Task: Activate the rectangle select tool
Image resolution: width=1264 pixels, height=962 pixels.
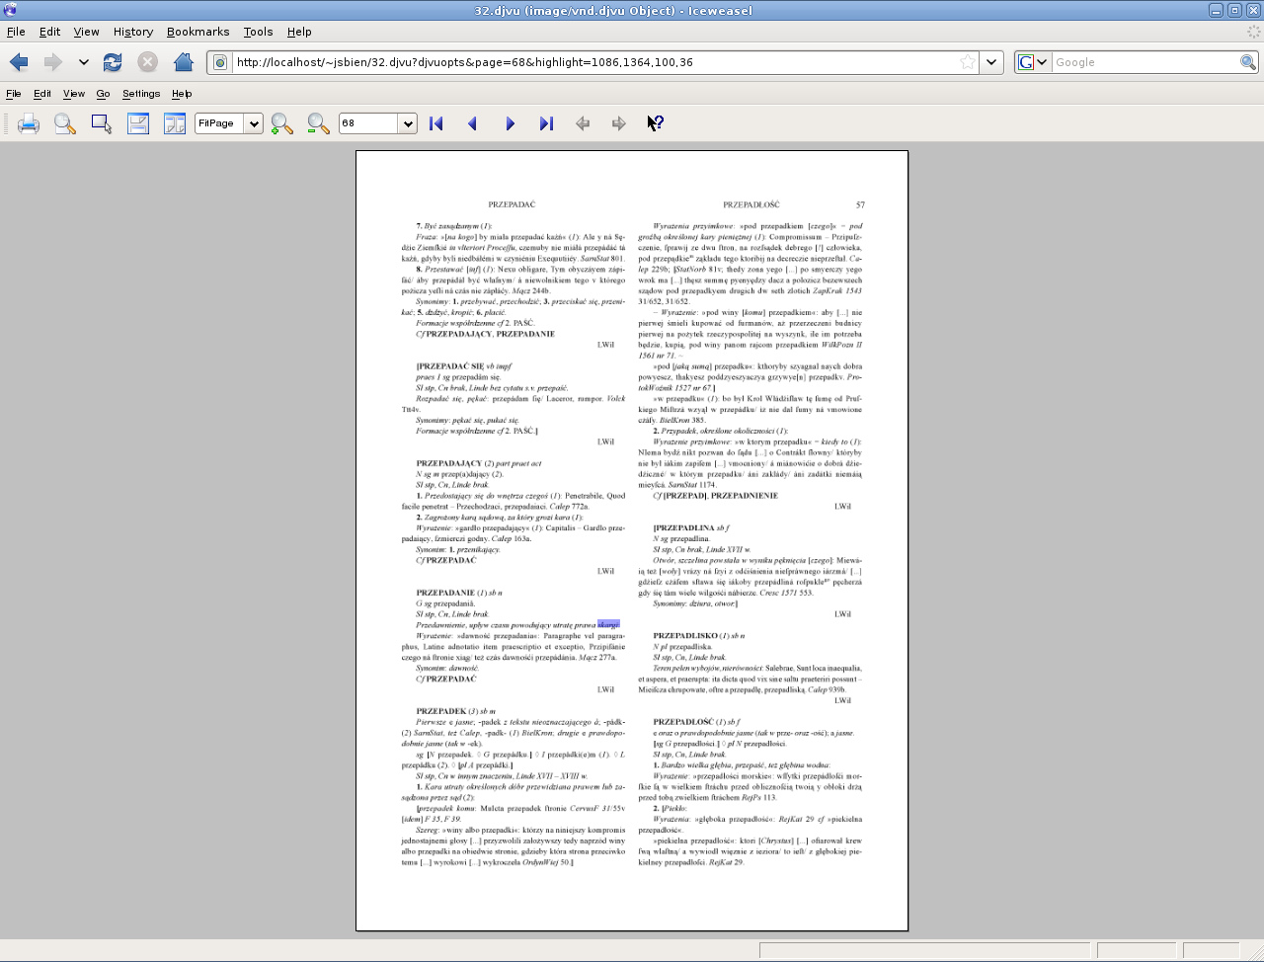Action: [102, 123]
